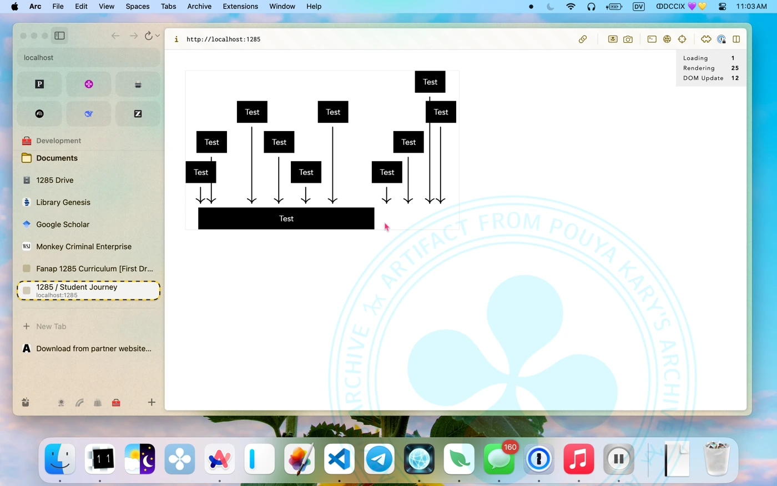Toggle split view in the toolbar
777x486 pixels.
[x=736, y=39]
